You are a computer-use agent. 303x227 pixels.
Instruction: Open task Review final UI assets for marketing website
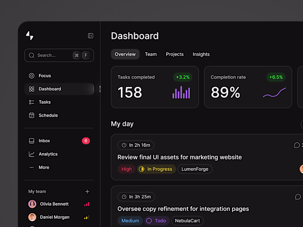click(x=180, y=157)
